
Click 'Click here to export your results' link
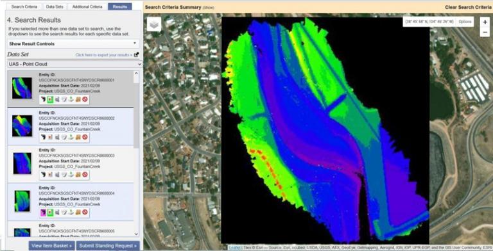click(x=104, y=55)
